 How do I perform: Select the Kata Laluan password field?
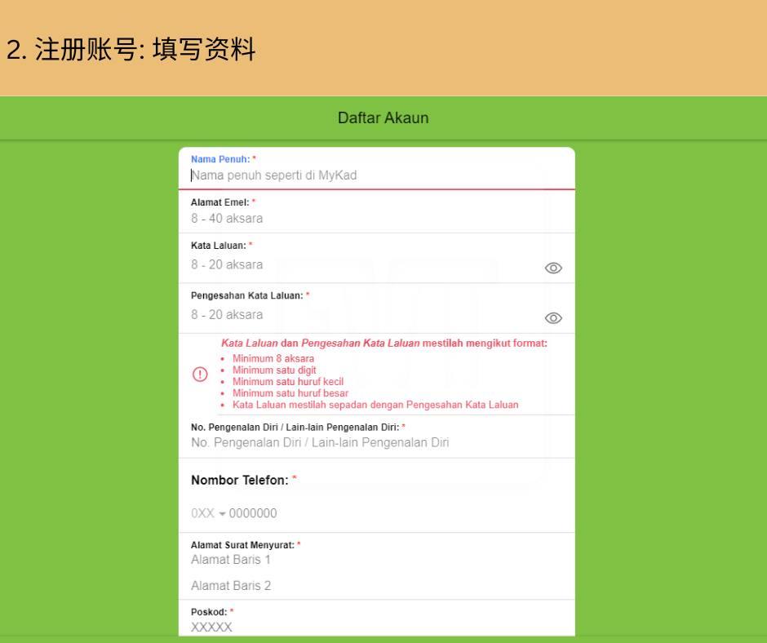click(359, 264)
